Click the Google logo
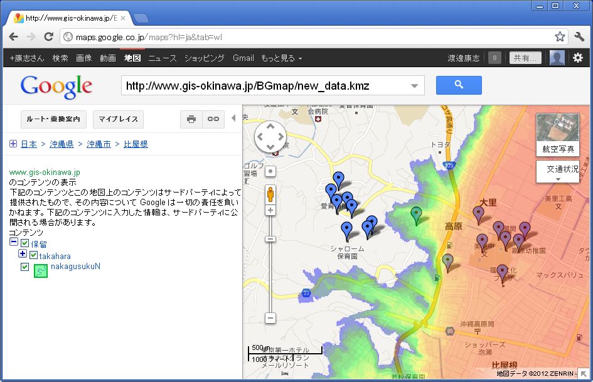593x382 pixels. click(56, 87)
